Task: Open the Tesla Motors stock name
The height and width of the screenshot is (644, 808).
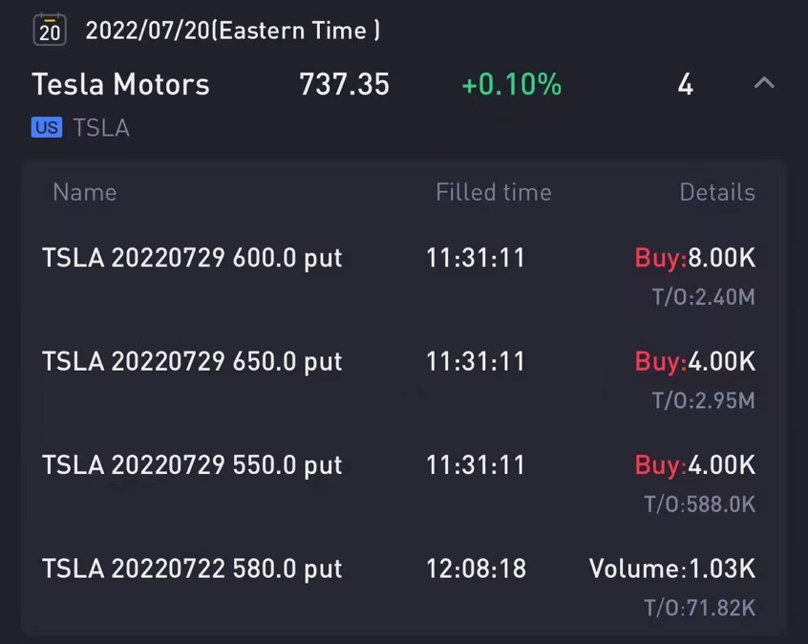Action: (x=121, y=84)
